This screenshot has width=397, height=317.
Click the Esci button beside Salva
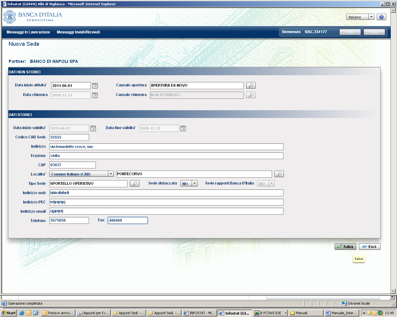[370, 247]
